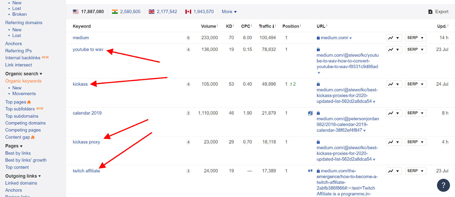Open the help question mark button
This screenshot has height=197, width=455.
pos(443,186)
